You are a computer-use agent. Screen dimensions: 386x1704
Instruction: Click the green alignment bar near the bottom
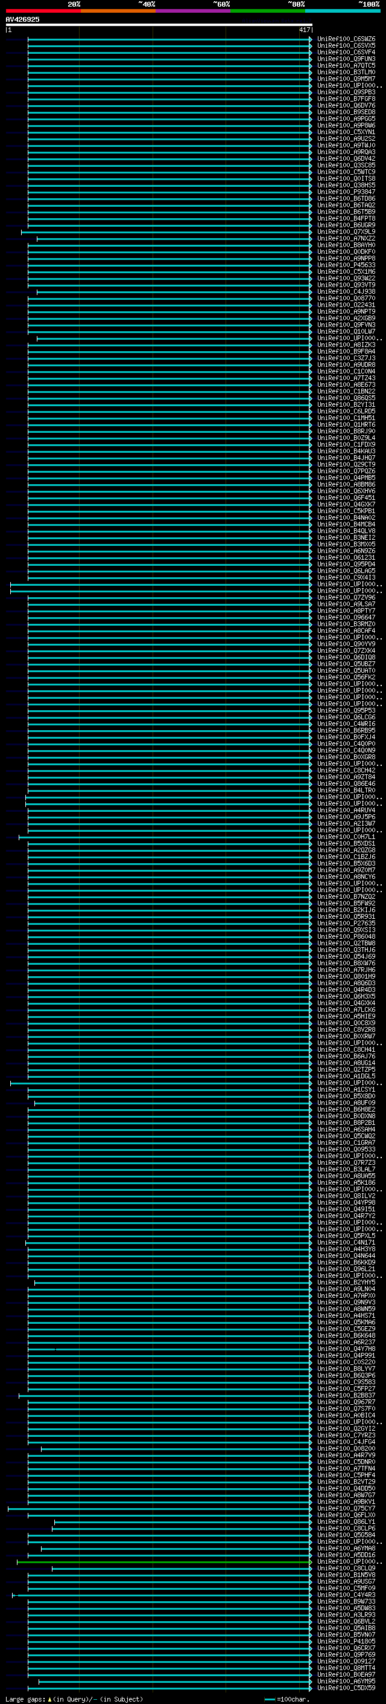(x=163, y=1561)
